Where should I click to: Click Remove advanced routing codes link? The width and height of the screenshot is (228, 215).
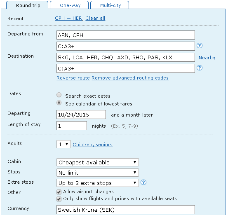[130, 78]
